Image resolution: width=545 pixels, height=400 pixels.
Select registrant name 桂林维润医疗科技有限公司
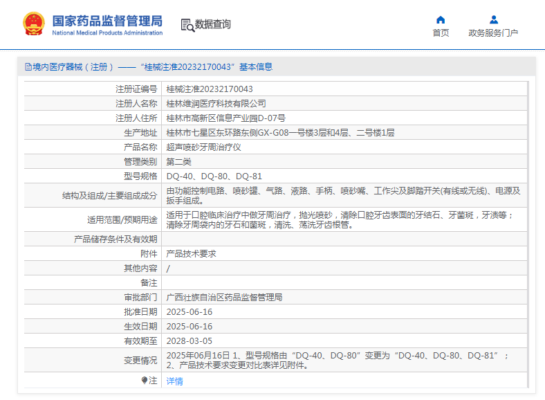click(x=216, y=104)
